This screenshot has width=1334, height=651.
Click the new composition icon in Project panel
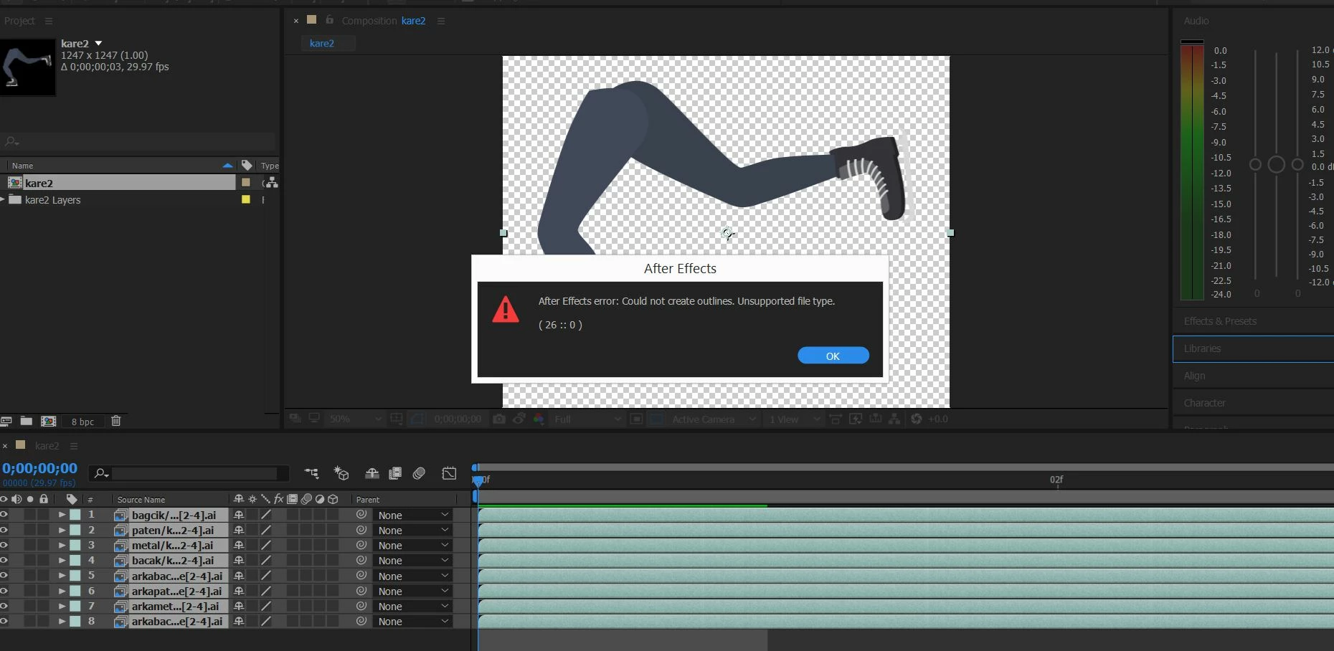(x=48, y=421)
